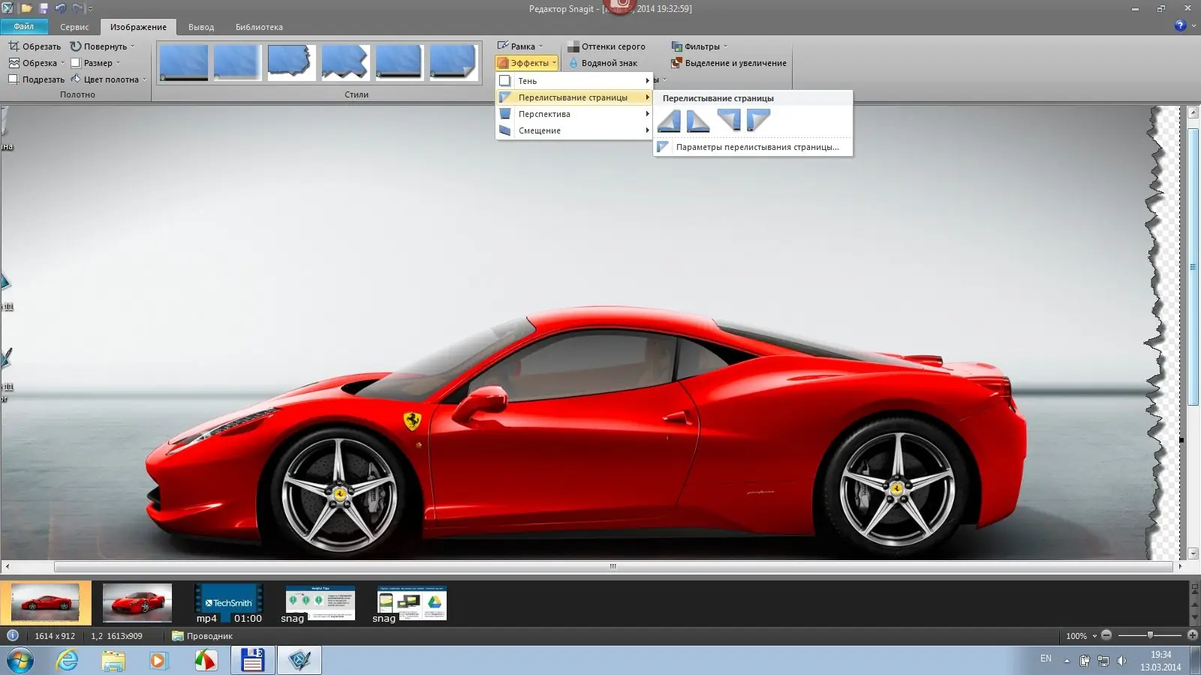Click the blue help question mark icon
The height and width of the screenshot is (675, 1201).
point(1180,25)
